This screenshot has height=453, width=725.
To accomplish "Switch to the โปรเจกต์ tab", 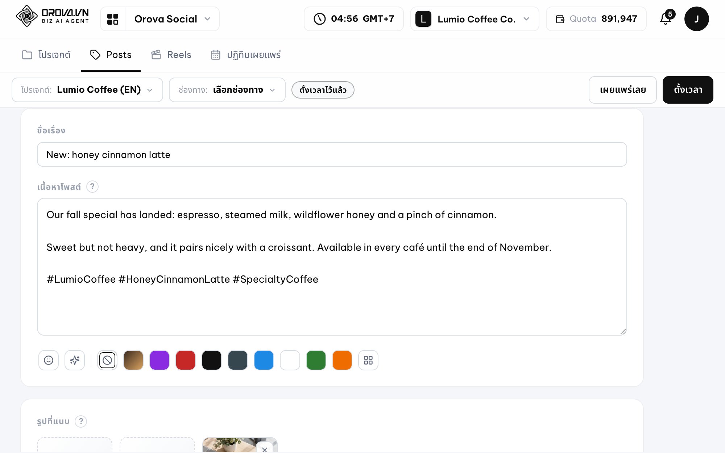I will click(46, 55).
